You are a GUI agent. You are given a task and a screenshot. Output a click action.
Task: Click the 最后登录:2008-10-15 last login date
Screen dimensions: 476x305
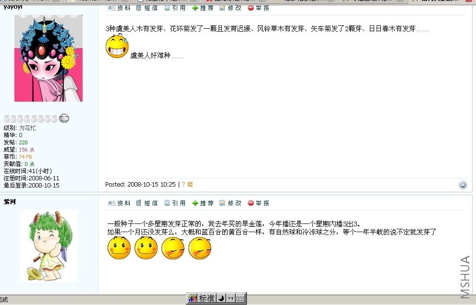coord(32,185)
